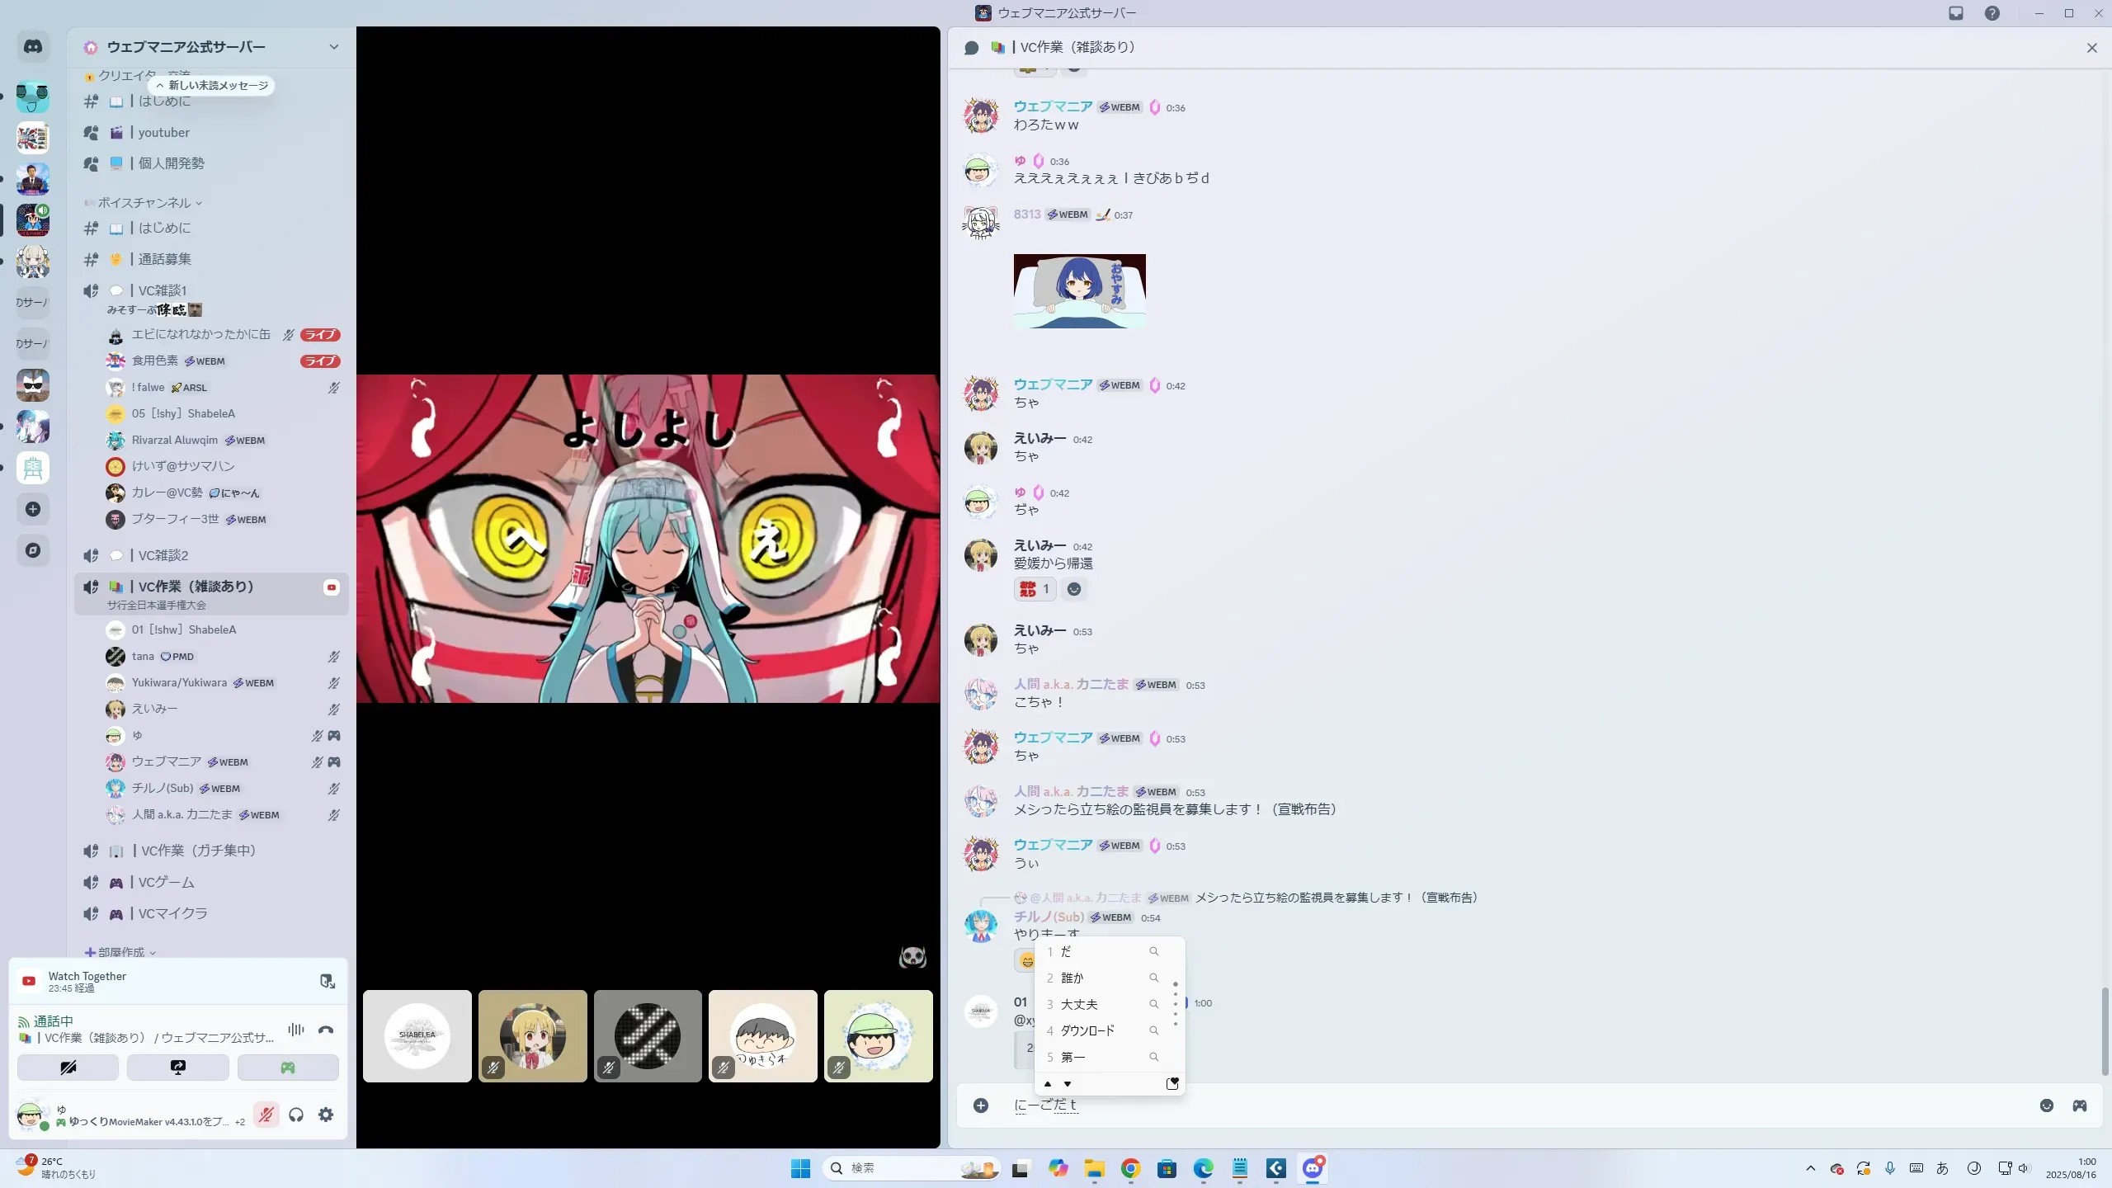This screenshot has height=1188, width=2112.
Task: Open the inbox icon in title bar
Action: tap(1956, 13)
